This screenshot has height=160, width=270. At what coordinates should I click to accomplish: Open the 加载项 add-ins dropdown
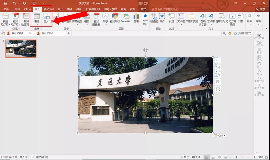[x=145, y=19]
